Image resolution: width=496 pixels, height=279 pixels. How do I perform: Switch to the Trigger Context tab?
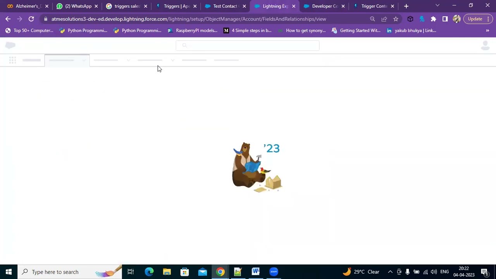tap(374, 6)
